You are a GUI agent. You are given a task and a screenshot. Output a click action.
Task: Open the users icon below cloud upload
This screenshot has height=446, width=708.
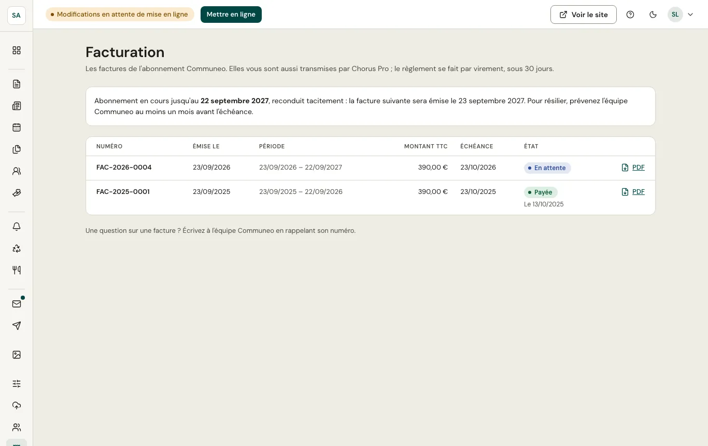point(17,427)
